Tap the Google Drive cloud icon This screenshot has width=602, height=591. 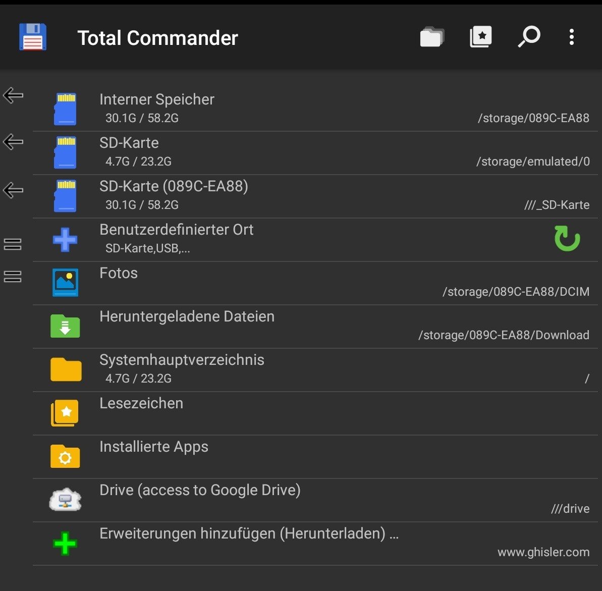coord(65,500)
